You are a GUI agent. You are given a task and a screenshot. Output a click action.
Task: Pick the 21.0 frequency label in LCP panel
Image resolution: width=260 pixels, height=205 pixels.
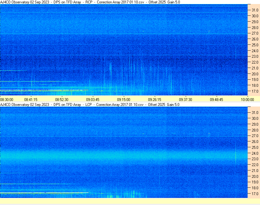[x=255, y=170]
